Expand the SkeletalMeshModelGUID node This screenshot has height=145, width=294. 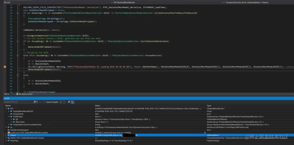coord(9,111)
